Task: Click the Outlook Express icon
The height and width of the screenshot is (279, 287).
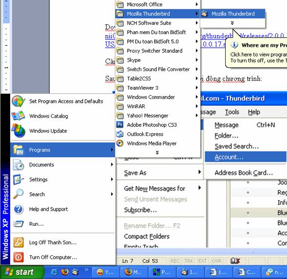Action: (120, 134)
